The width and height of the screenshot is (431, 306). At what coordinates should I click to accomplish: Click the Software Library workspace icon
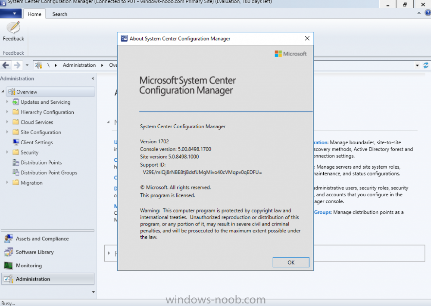click(x=8, y=252)
